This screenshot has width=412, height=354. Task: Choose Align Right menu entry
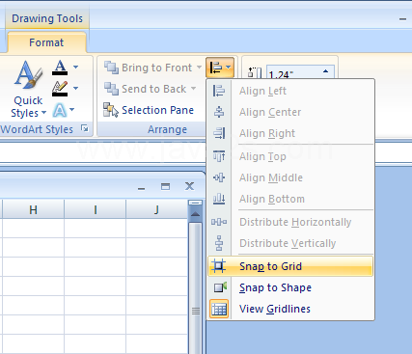[x=291, y=133]
